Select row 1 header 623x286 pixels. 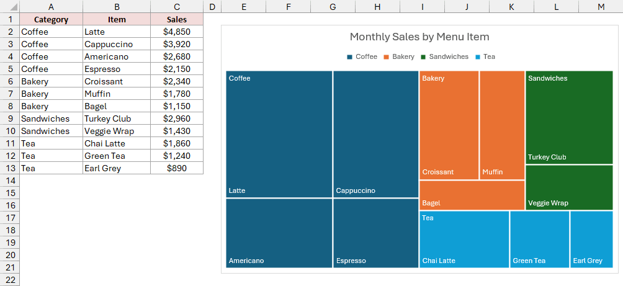(9, 19)
